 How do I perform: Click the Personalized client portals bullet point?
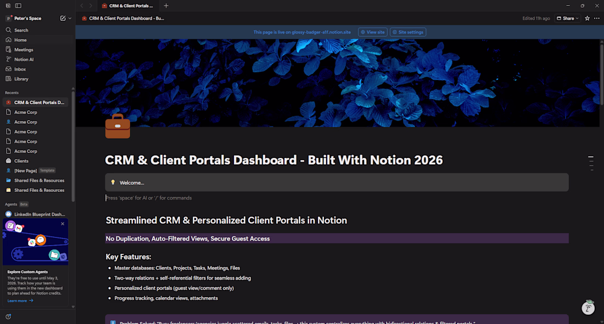pyautogui.click(x=174, y=288)
